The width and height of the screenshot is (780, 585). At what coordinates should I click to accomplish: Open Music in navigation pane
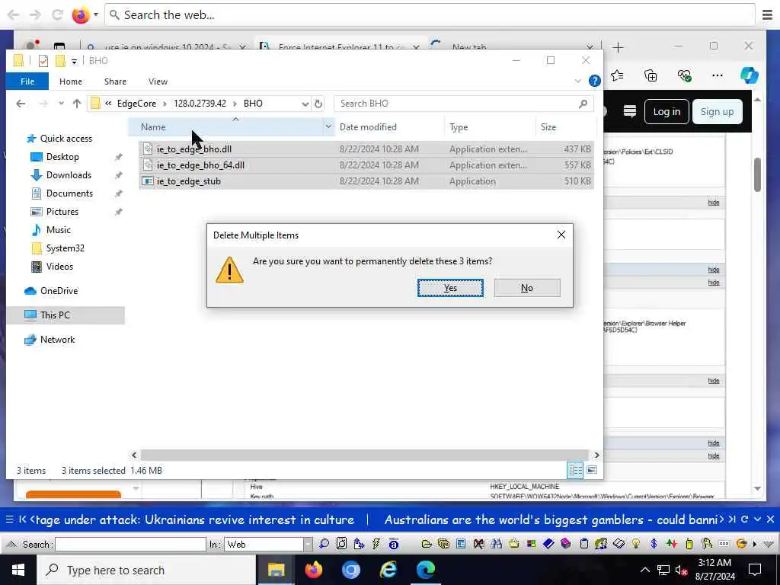pyautogui.click(x=58, y=230)
